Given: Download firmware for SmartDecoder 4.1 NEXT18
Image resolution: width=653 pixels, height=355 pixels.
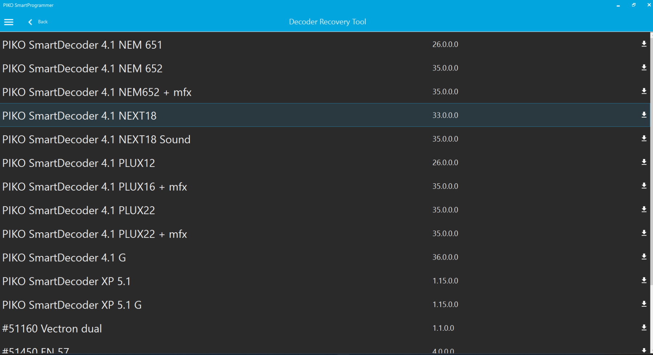Looking at the screenshot, I should (644, 115).
